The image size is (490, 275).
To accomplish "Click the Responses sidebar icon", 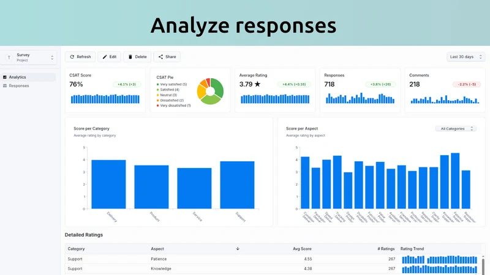I will coord(5,86).
